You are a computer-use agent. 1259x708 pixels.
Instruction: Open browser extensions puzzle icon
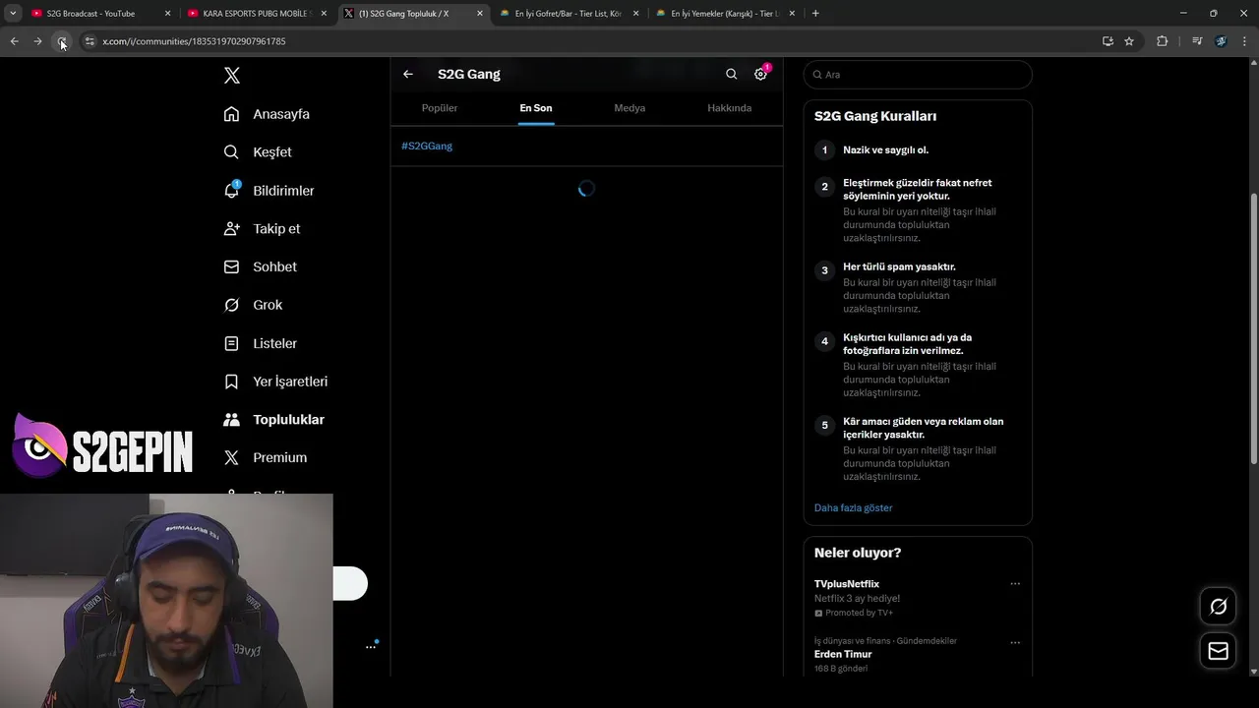[1162, 41]
